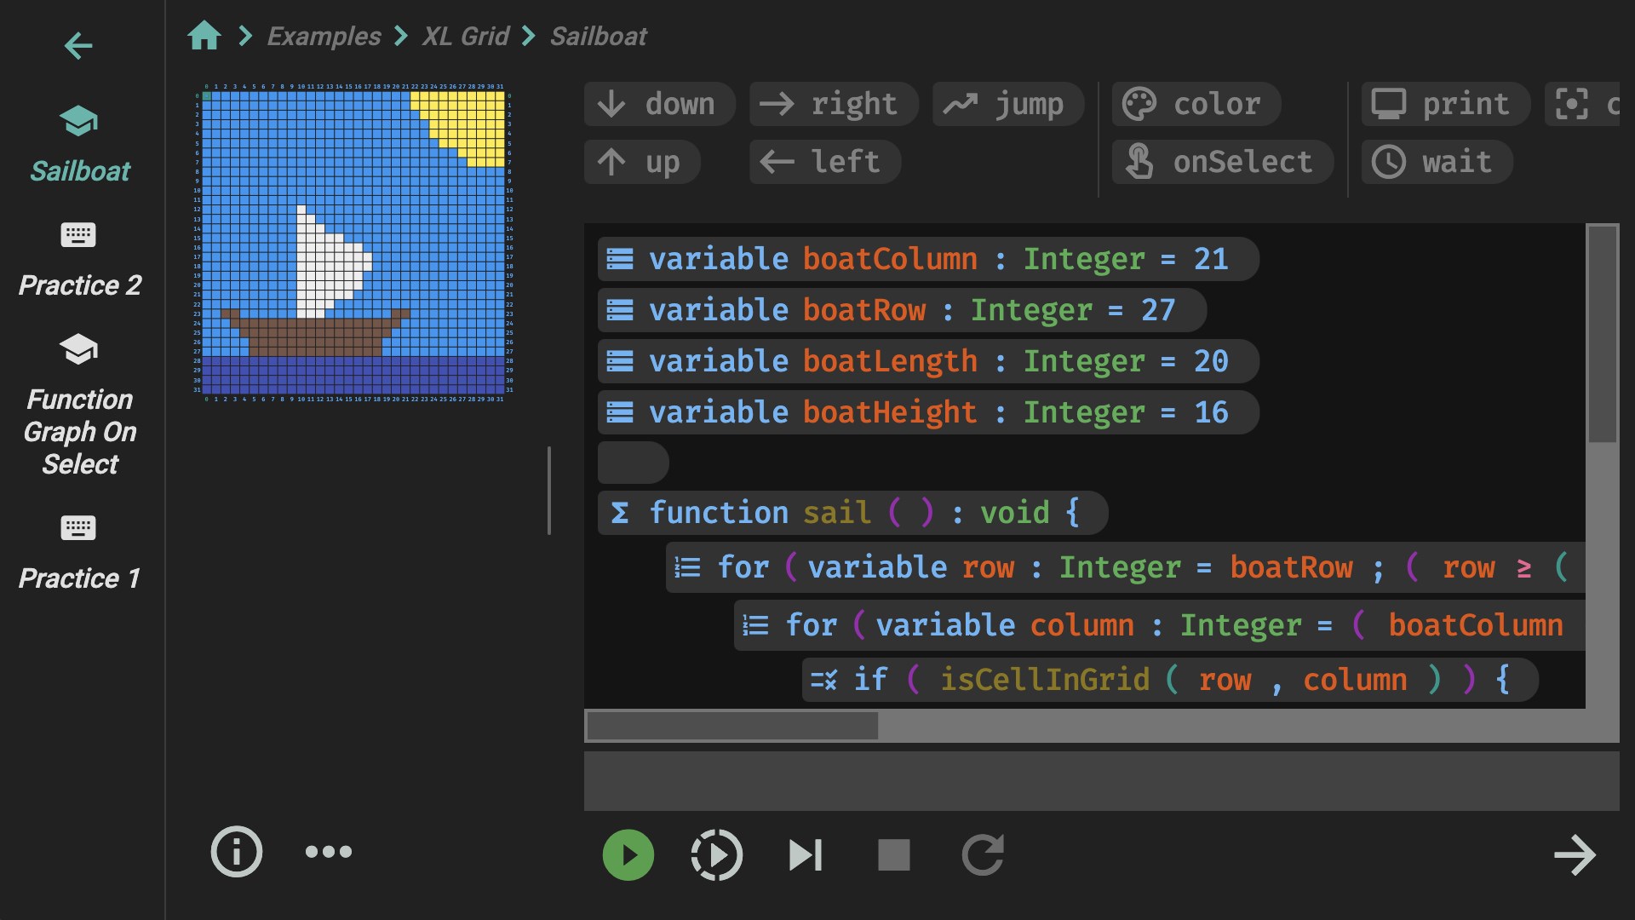Open the info circle icon
The height and width of the screenshot is (920, 1635).
236,851
